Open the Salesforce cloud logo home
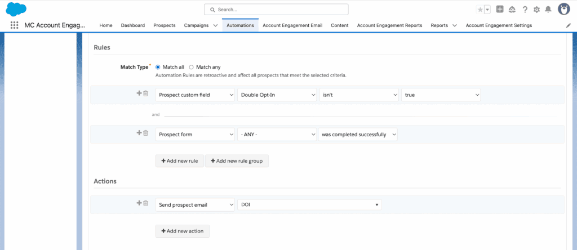Image resolution: width=577 pixels, height=250 pixels. (x=16, y=9)
